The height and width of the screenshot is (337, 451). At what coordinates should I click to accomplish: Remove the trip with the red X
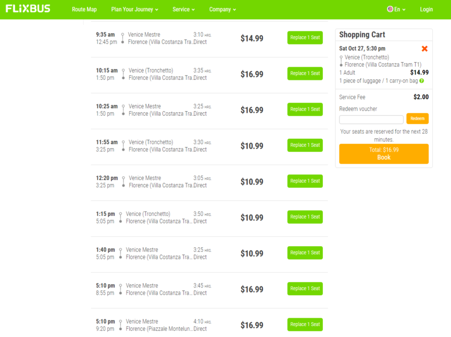coord(425,49)
